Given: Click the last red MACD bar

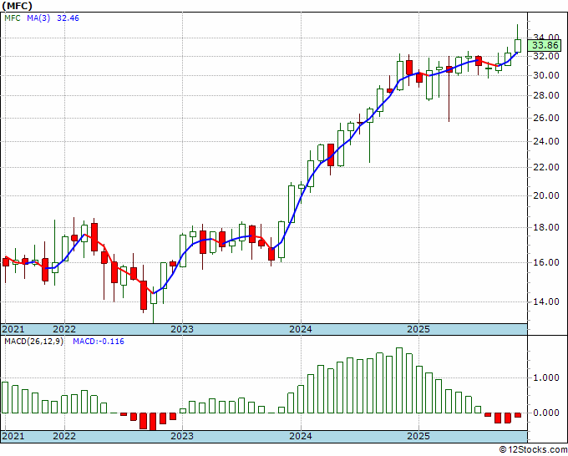Looking at the screenshot, I should click(518, 415).
